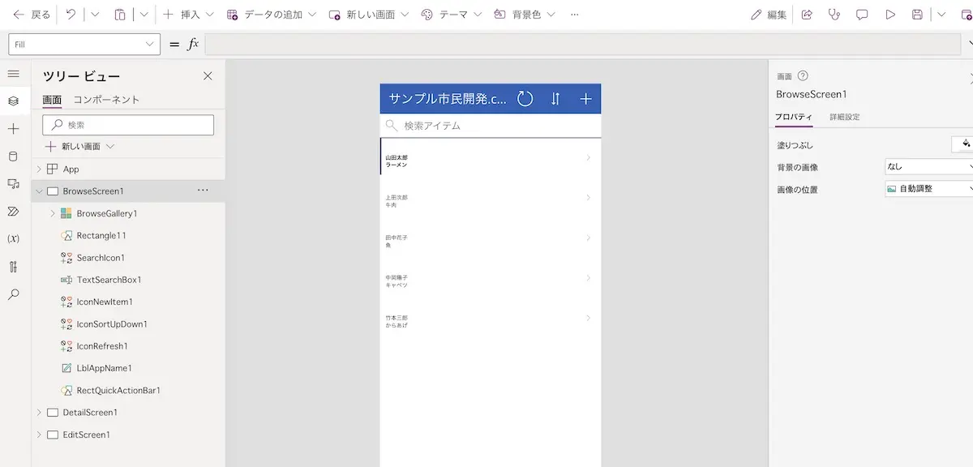Viewport: 973px width, 467px height.
Task: Open the Insert plus icon in left sidebar
Action: point(13,129)
